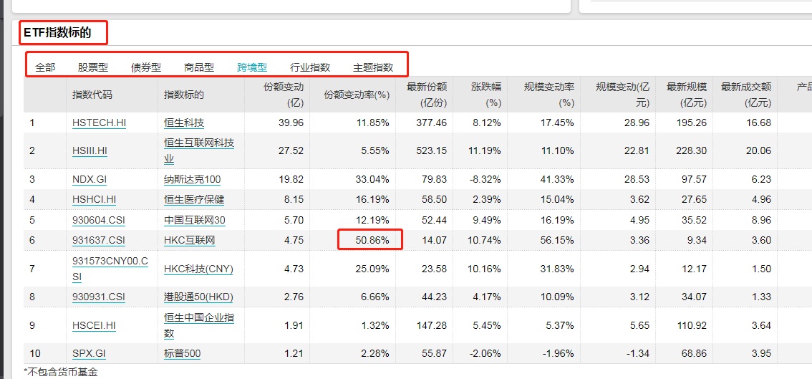The width and height of the screenshot is (812, 379).
Task: Click the 标普500 index link
Action: (x=182, y=353)
